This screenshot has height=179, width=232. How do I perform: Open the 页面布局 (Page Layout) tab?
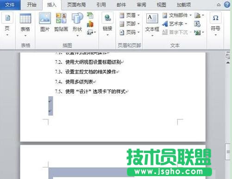[x=76, y=5]
